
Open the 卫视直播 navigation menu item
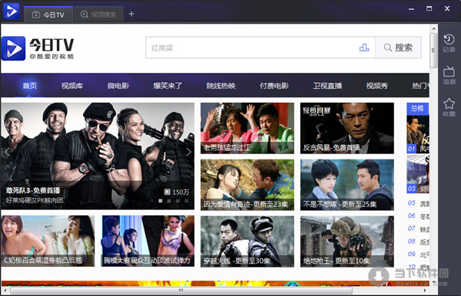coord(327,86)
